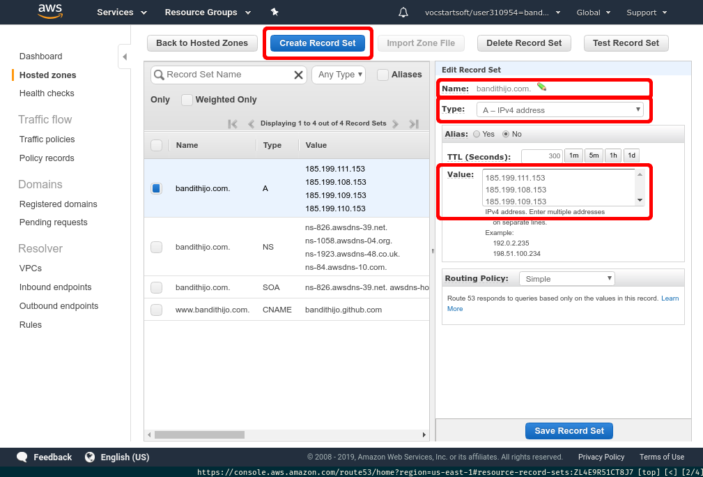Jump to the last page of record sets
This screenshot has width=703, height=477.
(414, 124)
